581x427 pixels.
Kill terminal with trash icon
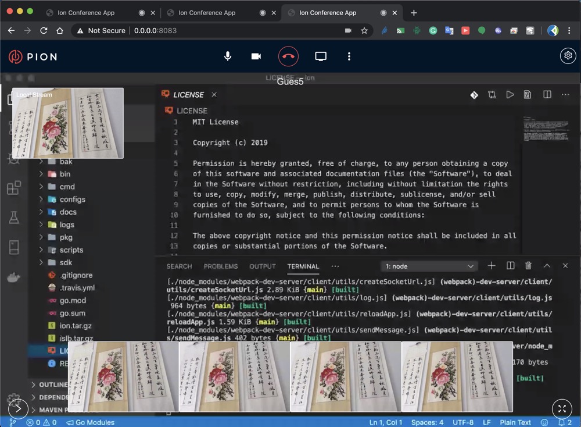(528, 266)
